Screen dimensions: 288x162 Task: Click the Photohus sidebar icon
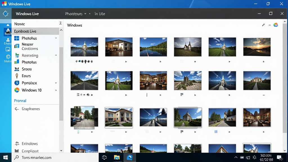tap(17, 38)
